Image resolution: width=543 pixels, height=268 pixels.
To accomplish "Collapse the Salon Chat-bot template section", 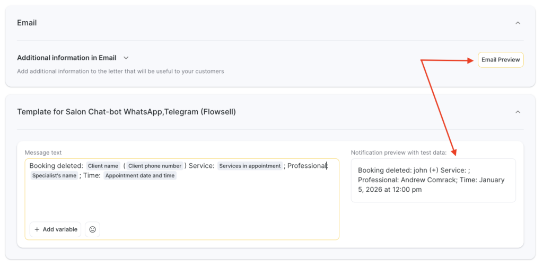I will (518, 112).
